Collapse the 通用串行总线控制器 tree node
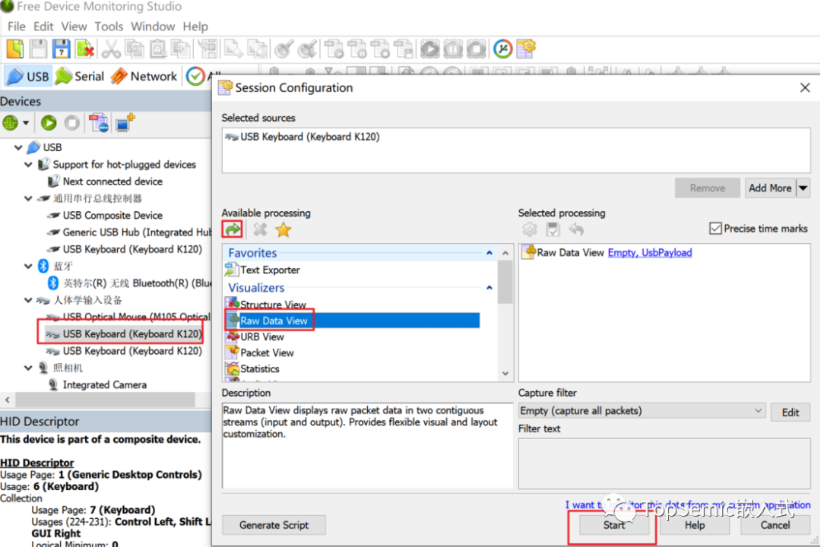Screen dimensions: 821x547 click(28, 198)
